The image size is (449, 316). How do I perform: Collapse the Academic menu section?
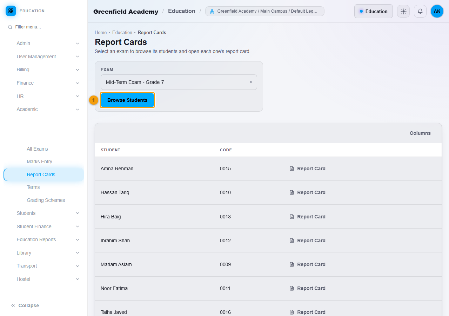click(x=44, y=109)
